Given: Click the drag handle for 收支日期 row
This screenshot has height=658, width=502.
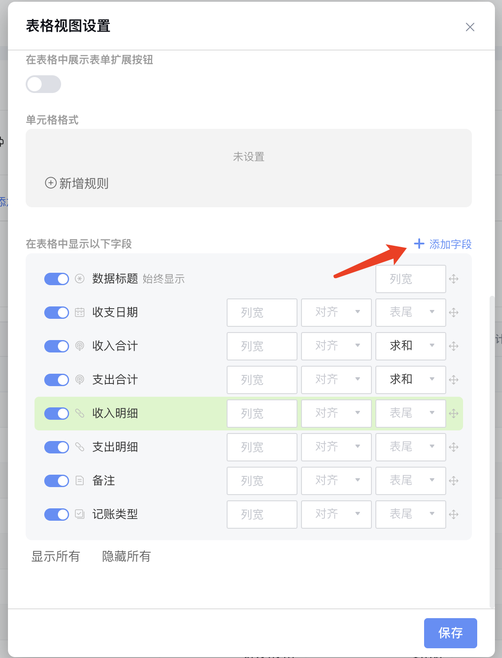Looking at the screenshot, I should pyautogui.click(x=454, y=313).
